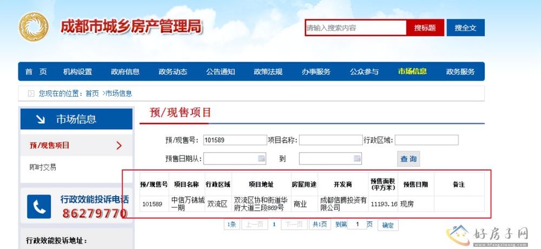Click the 行政区域 input field
The image size is (541, 249).
[x=426, y=140]
